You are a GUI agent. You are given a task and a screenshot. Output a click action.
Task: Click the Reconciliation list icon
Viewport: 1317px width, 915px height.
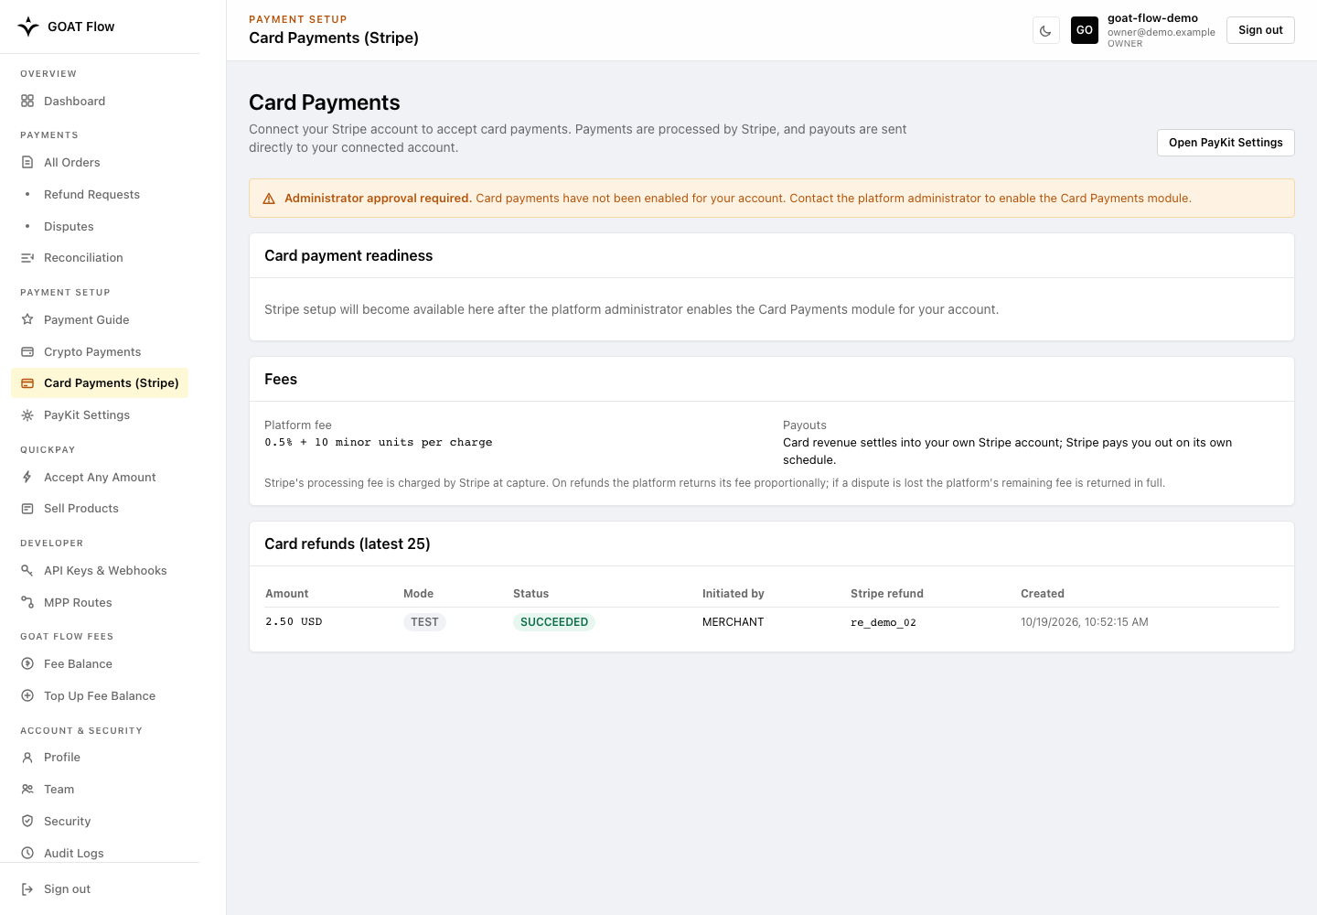[27, 258]
